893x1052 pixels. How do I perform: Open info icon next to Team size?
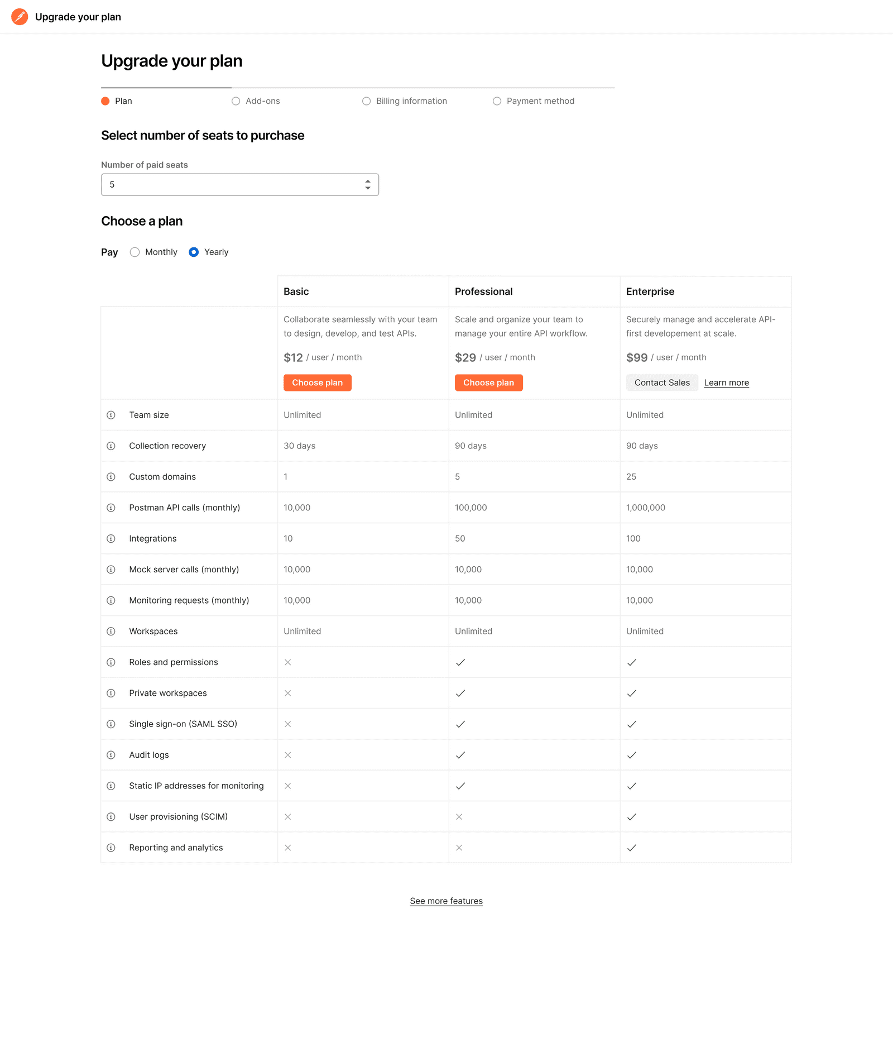pos(111,415)
